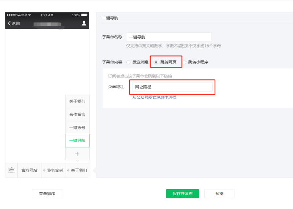293x209 pixels.
Task: Expand the 业务案例 bottom menu
Action: [53, 170]
